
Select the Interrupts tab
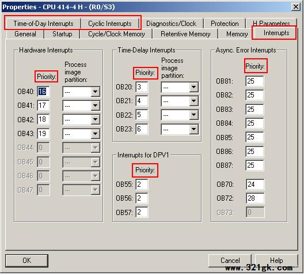tap(276, 33)
